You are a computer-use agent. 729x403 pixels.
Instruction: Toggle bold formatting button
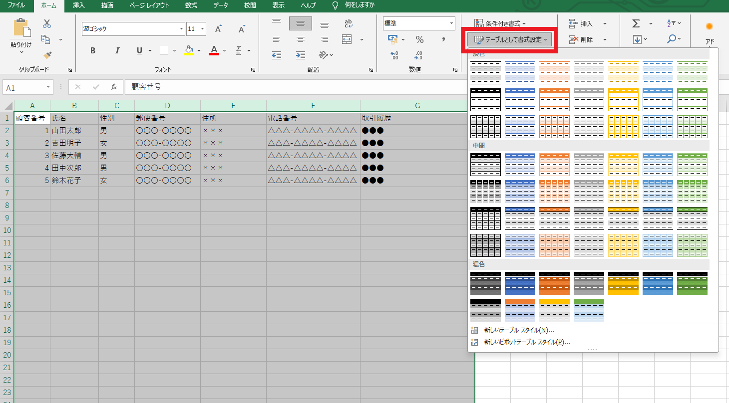[93, 50]
